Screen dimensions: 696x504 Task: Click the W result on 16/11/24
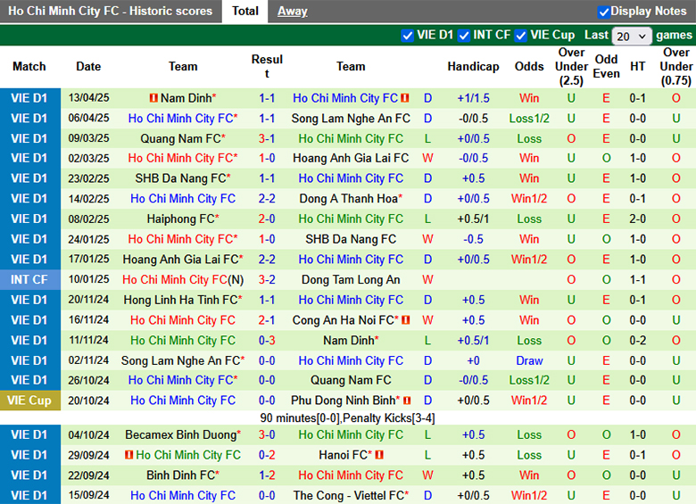(427, 320)
